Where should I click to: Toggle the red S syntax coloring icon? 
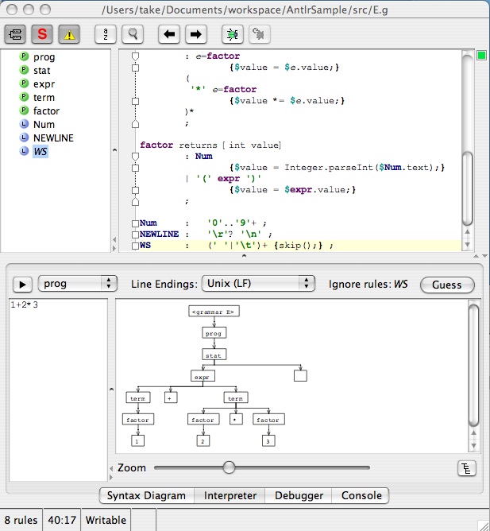coord(43,34)
